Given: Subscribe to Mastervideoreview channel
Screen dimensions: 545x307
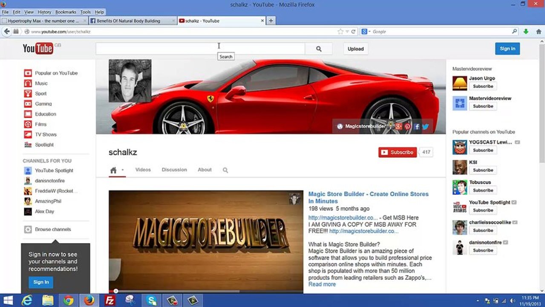Looking at the screenshot, I should click(x=483, y=106).
